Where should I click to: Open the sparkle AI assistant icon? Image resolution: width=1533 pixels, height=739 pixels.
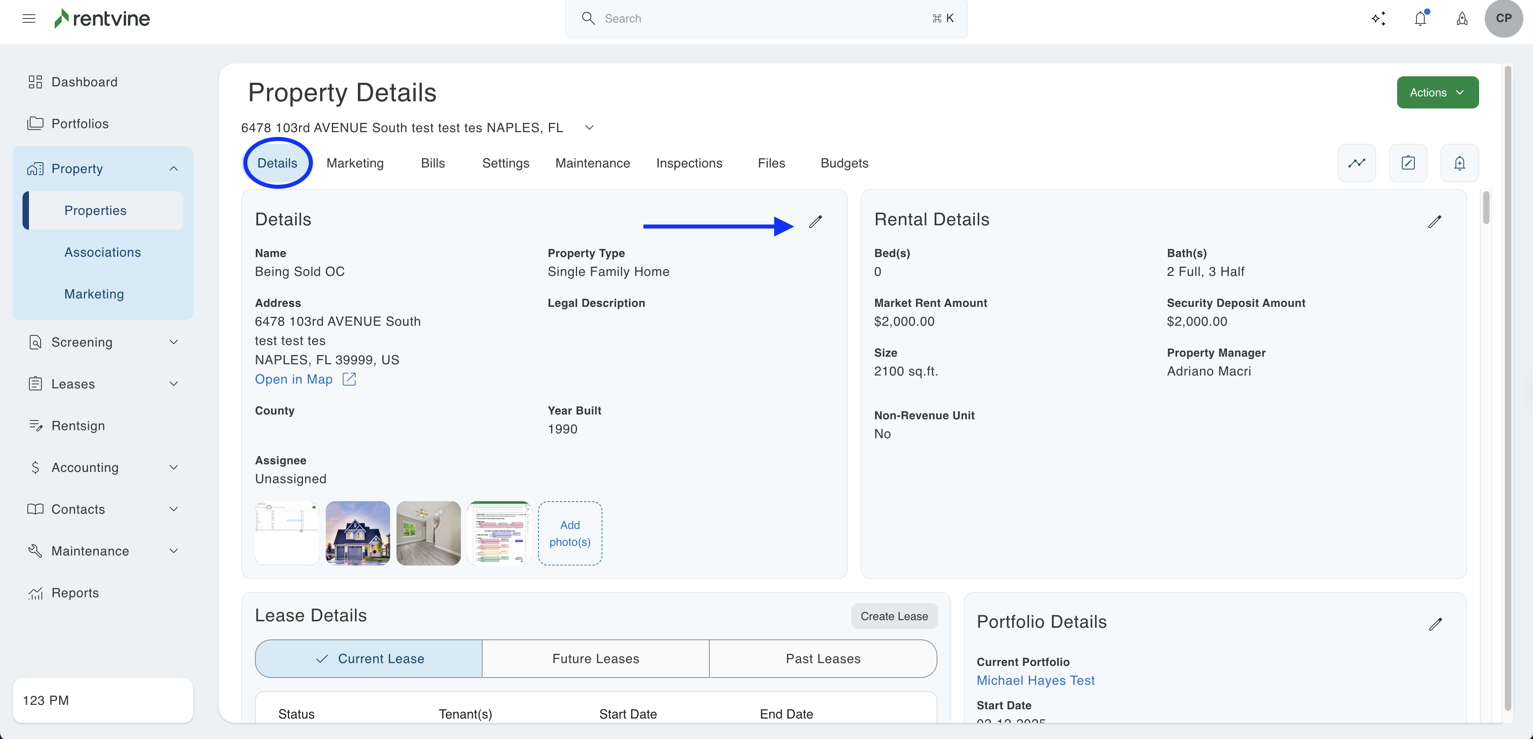tap(1378, 18)
